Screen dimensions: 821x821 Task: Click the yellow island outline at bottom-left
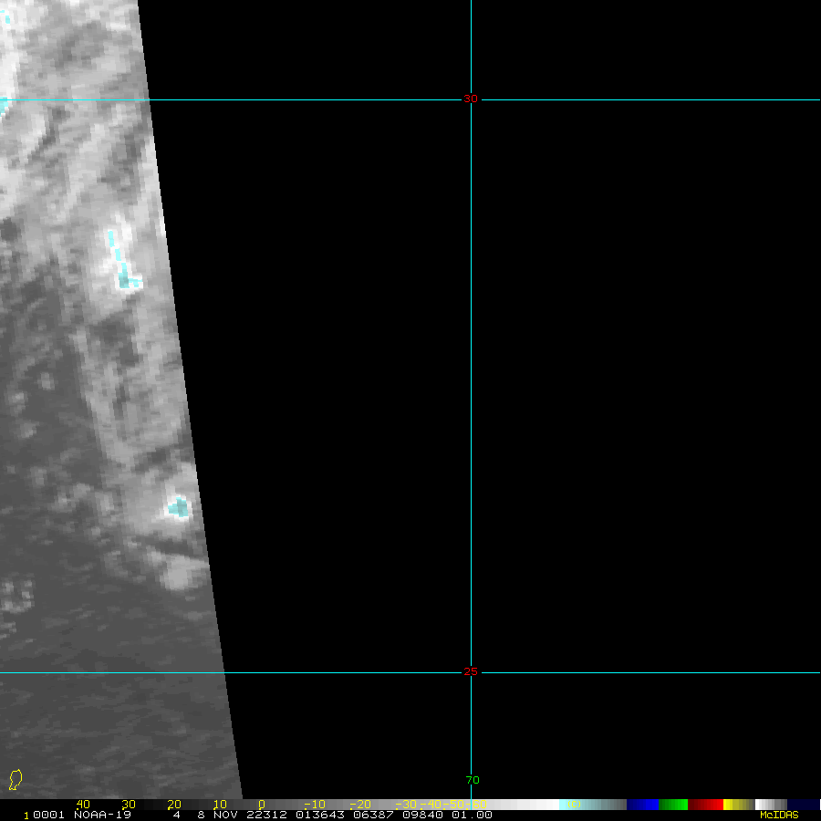(x=15, y=780)
